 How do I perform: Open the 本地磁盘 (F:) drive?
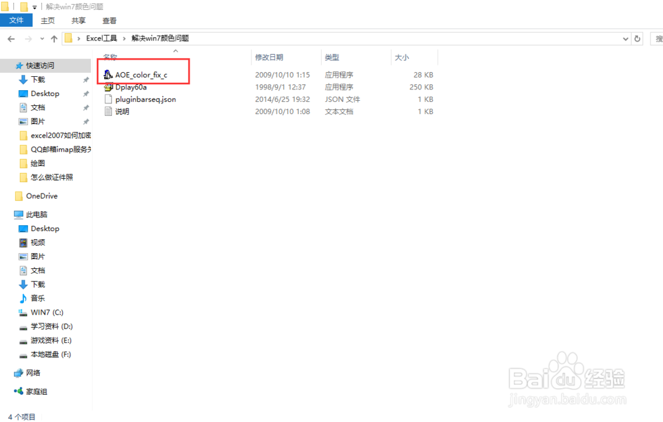pyautogui.click(x=51, y=354)
